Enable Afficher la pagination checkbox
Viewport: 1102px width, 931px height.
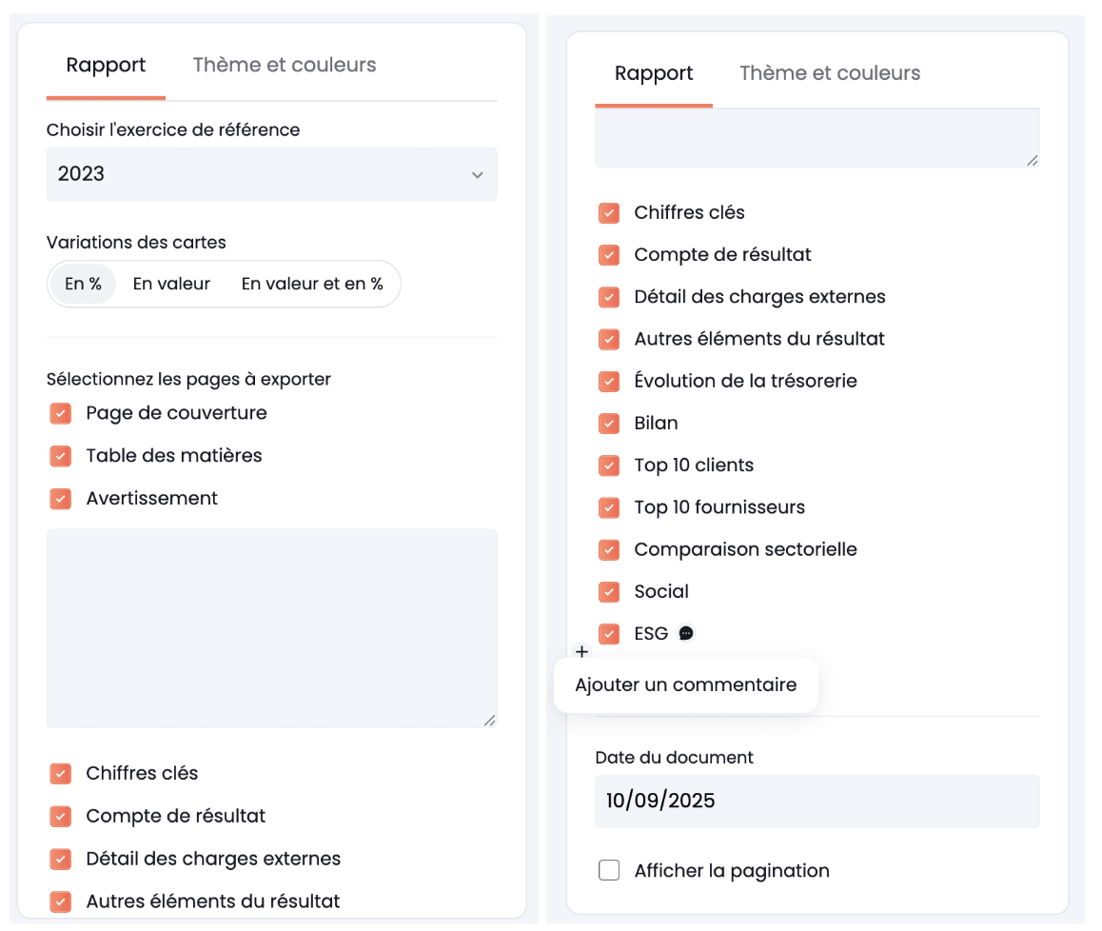[609, 870]
